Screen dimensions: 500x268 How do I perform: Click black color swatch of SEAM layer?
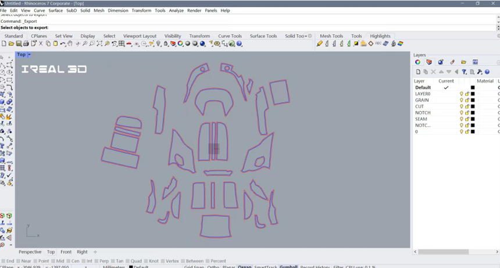click(473, 119)
